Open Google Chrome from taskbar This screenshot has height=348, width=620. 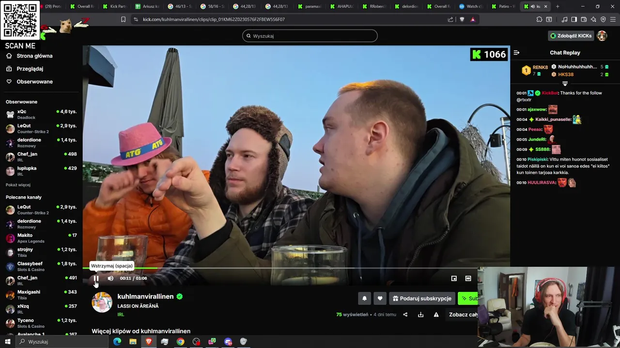(x=180, y=342)
